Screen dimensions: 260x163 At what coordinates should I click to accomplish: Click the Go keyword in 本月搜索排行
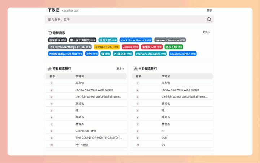(x=163, y=145)
